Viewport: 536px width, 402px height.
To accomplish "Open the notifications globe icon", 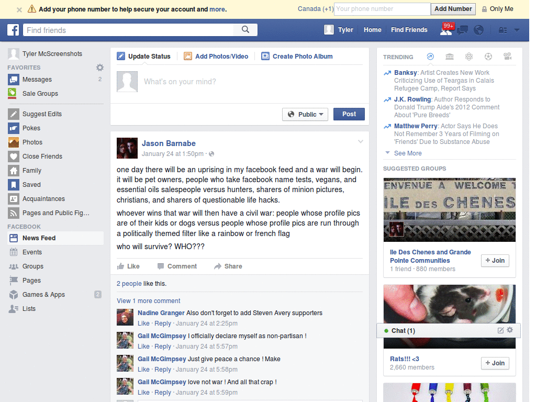I will pos(478,30).
